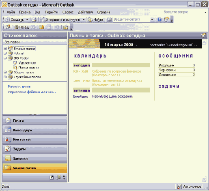Click the scrollbar down arrow
The height and width of the screenshot is (191, 209).
[204, 179]
